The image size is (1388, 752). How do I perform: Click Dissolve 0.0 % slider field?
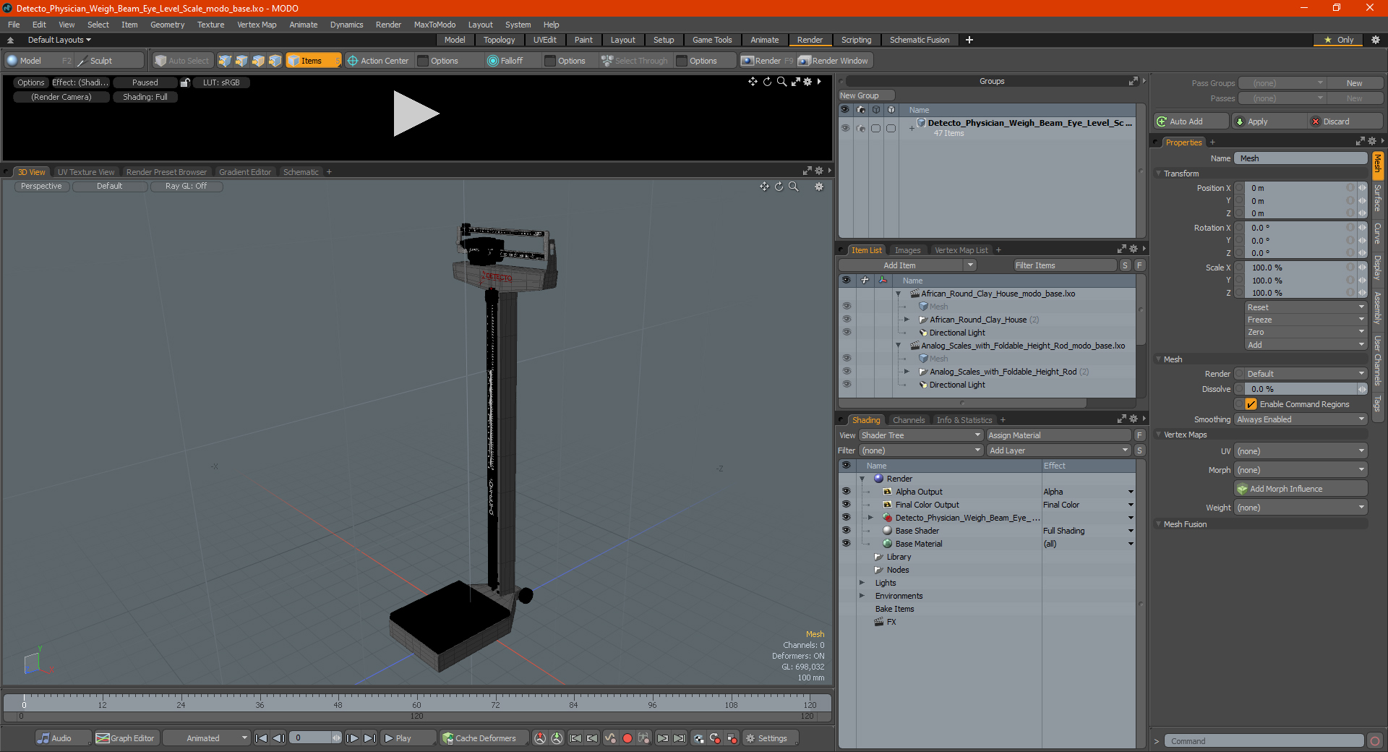1301,389
